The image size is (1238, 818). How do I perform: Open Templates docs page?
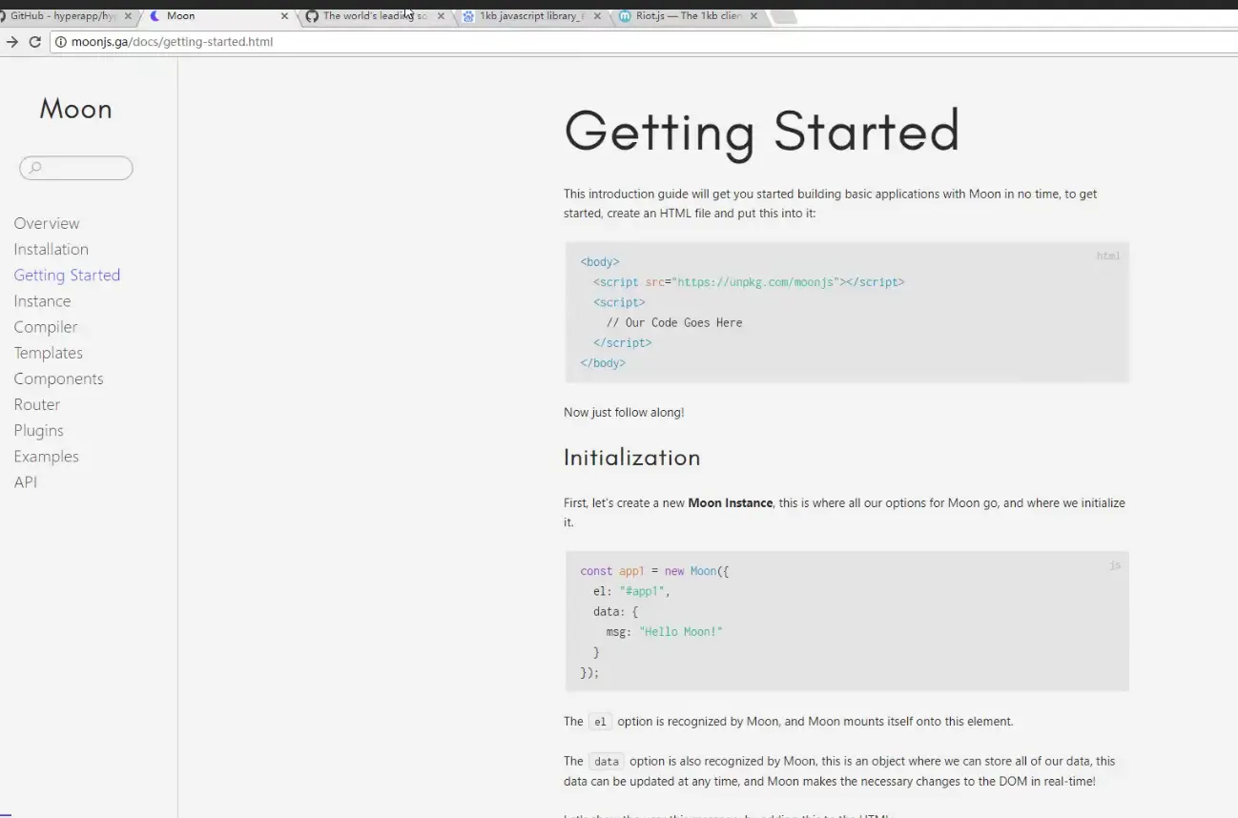(49, 353)
